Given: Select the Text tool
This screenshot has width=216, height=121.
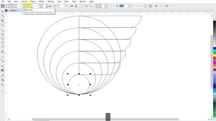Looking at the screenshot, I should 2,52.
